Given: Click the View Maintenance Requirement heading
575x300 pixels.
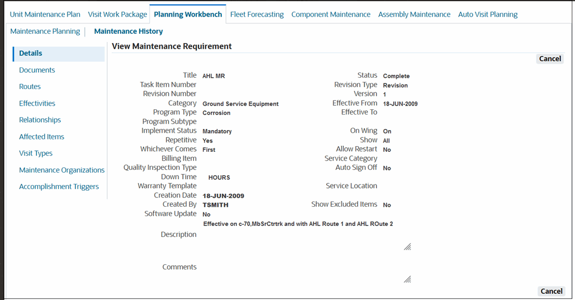Looking at the screenshot, I should (x=171, y=47).
